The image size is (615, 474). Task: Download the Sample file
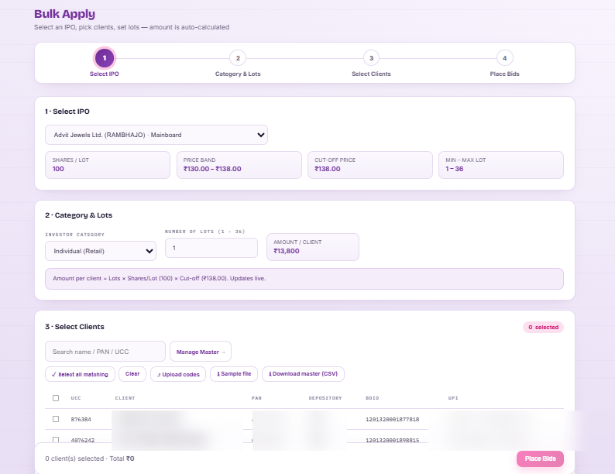[x=234, y=374]
